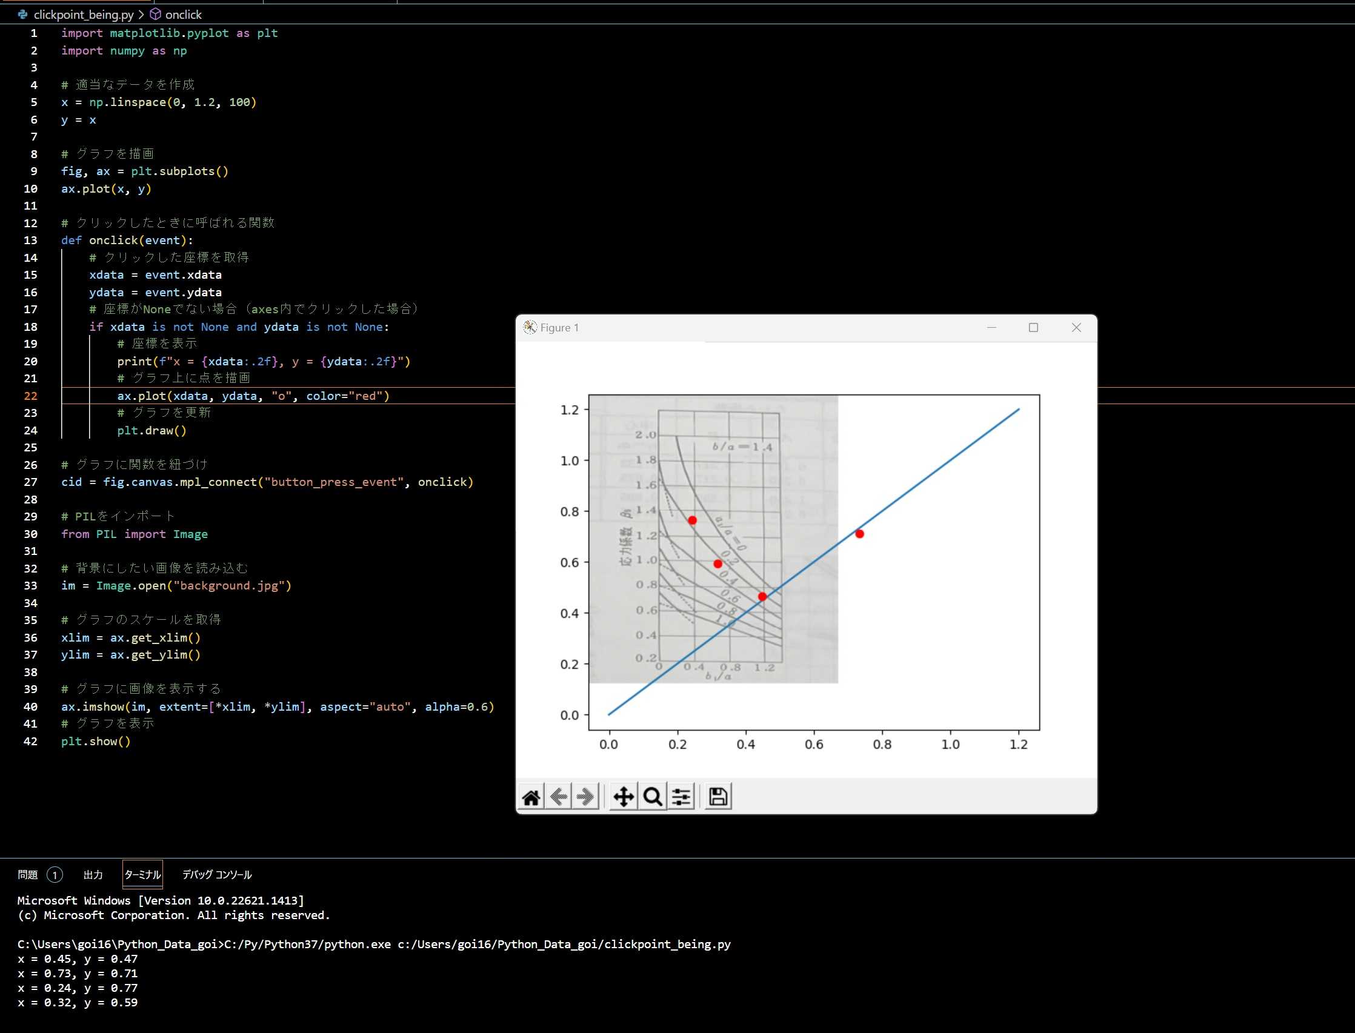Click the def onclick(event) code line
The image size is (1355, 1033).
127,241
